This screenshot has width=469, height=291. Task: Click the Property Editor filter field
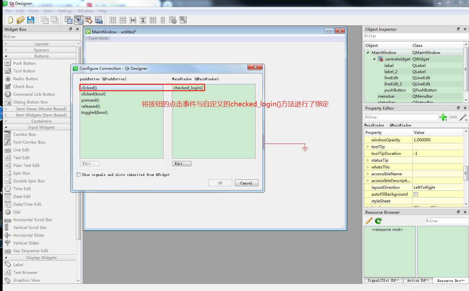coord(401,117)
